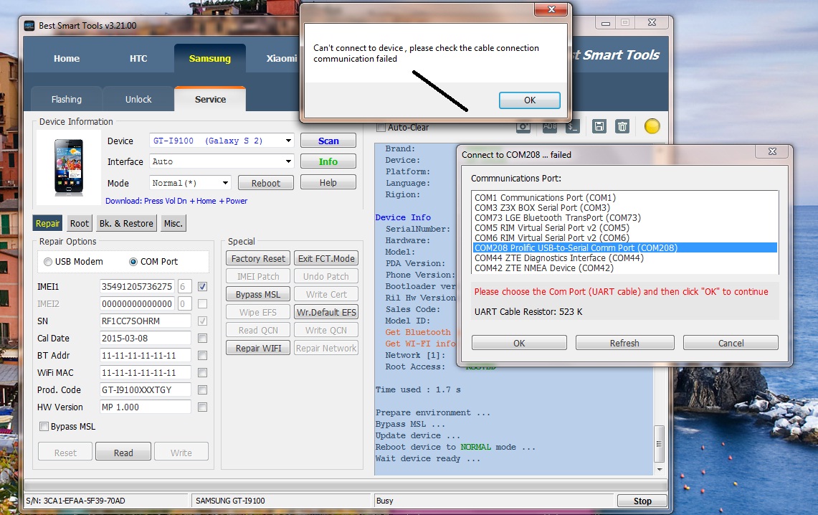This screenshot has height=515, width=818.
Task: Close the Connect to COM208 dialog
Action: point(773,151)
